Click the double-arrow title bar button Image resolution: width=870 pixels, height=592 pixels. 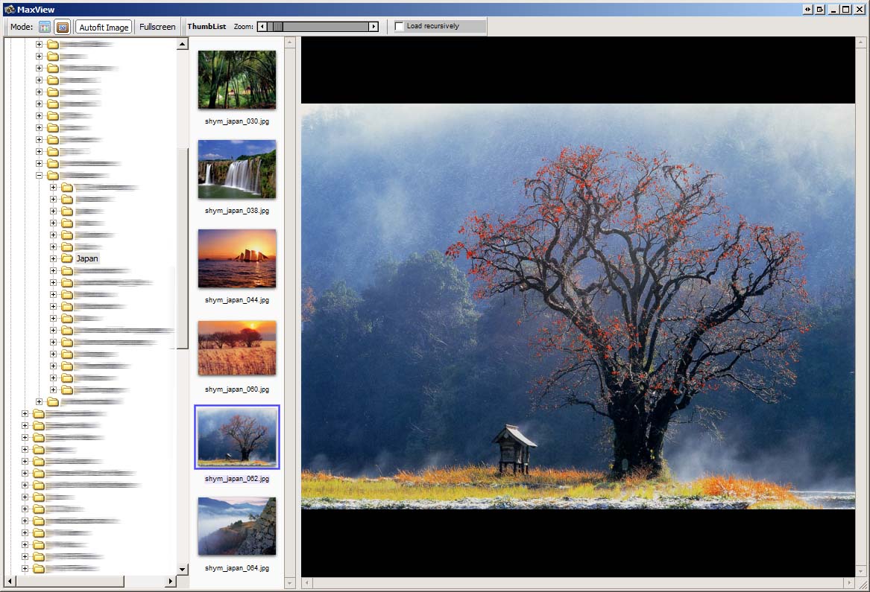click(807, 9)
